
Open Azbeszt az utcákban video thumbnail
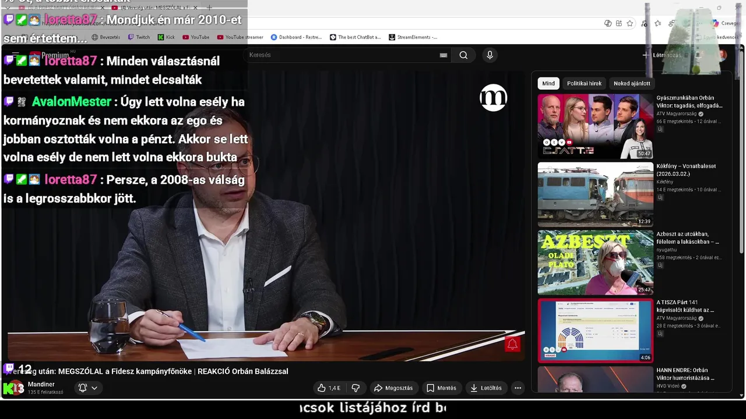pyautogui.click(x=595, y=262)
